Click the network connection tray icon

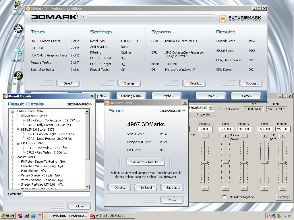point(274,216)
